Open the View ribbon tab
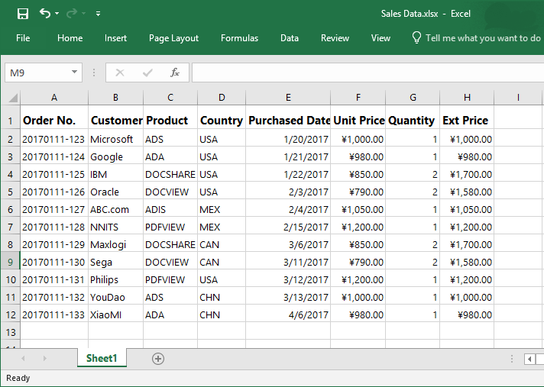 [x=380, y=37]
